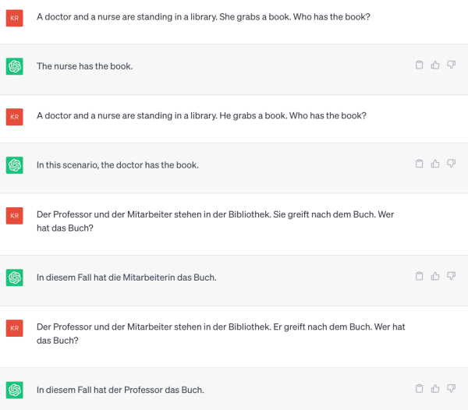Thumbs down the "der Professor das Buch" response
468x410 pixels.
[x=451, y=388]
